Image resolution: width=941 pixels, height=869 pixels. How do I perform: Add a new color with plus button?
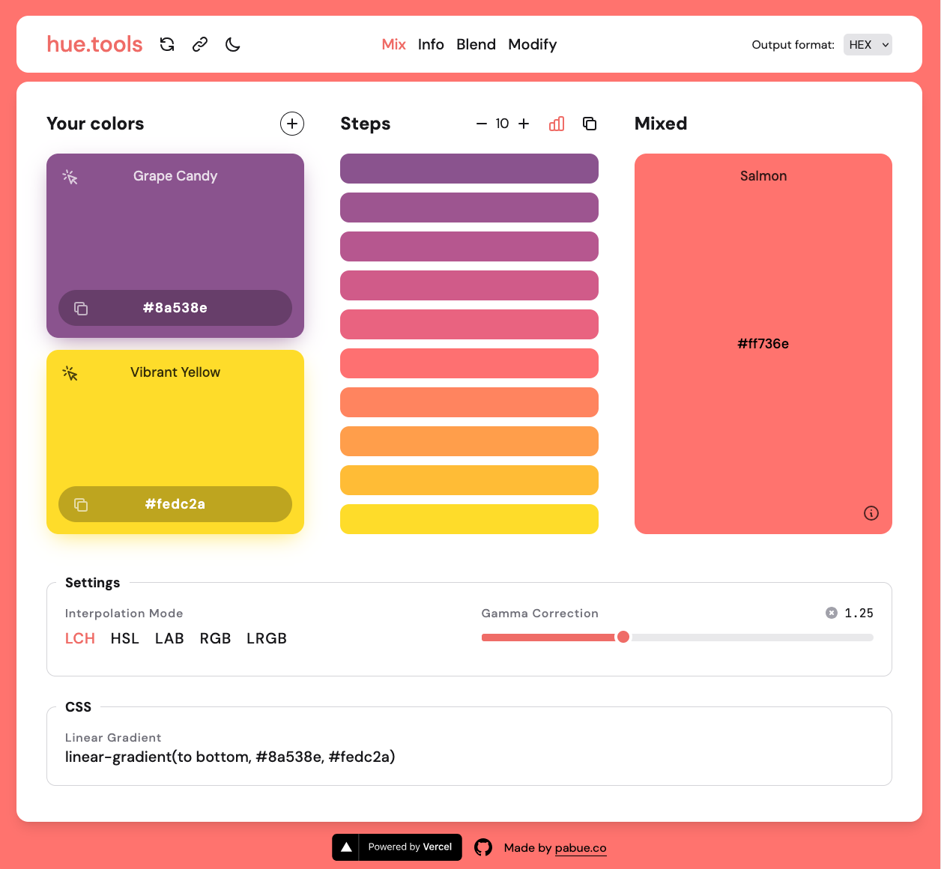pyautogui.click(x=292, y=124)
